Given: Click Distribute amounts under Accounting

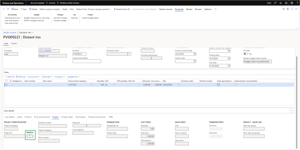Looking at the screenshot, I should [x=12, y=18].
